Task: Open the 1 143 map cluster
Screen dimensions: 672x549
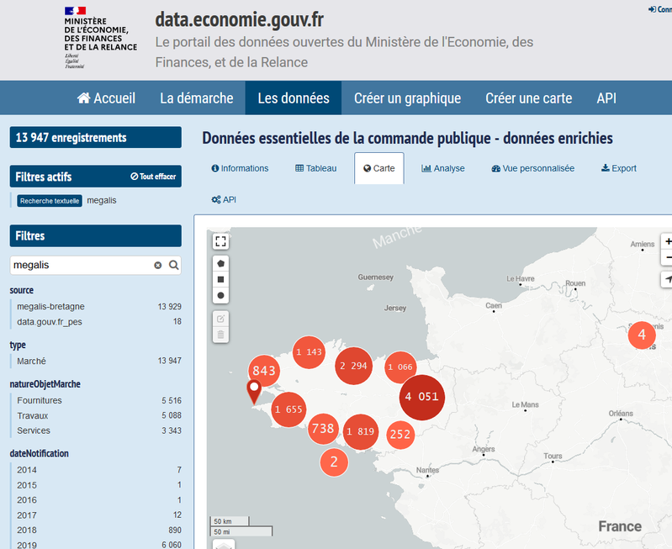Action: (309, 352)
